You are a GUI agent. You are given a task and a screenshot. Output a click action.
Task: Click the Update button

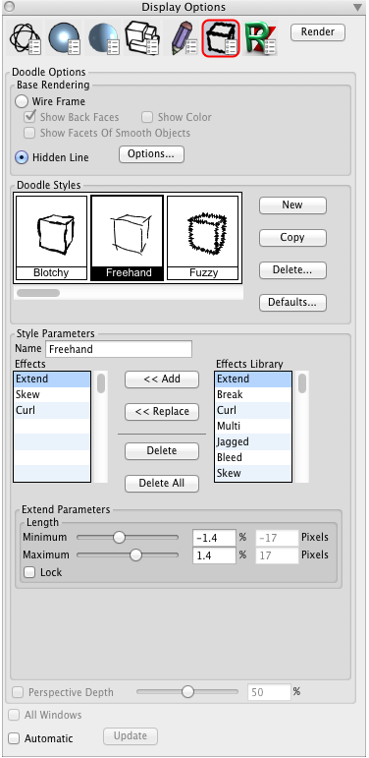(x=131, y=736)
